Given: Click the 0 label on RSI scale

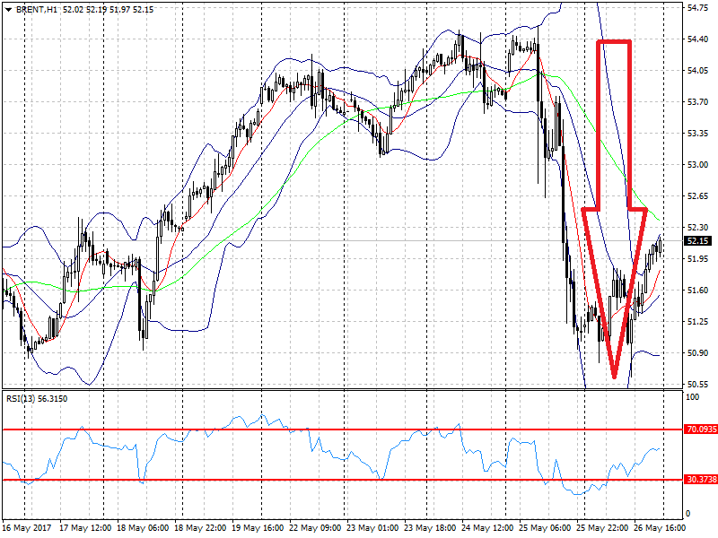Looking at the screenshot, I should click(x=688, y=513).
